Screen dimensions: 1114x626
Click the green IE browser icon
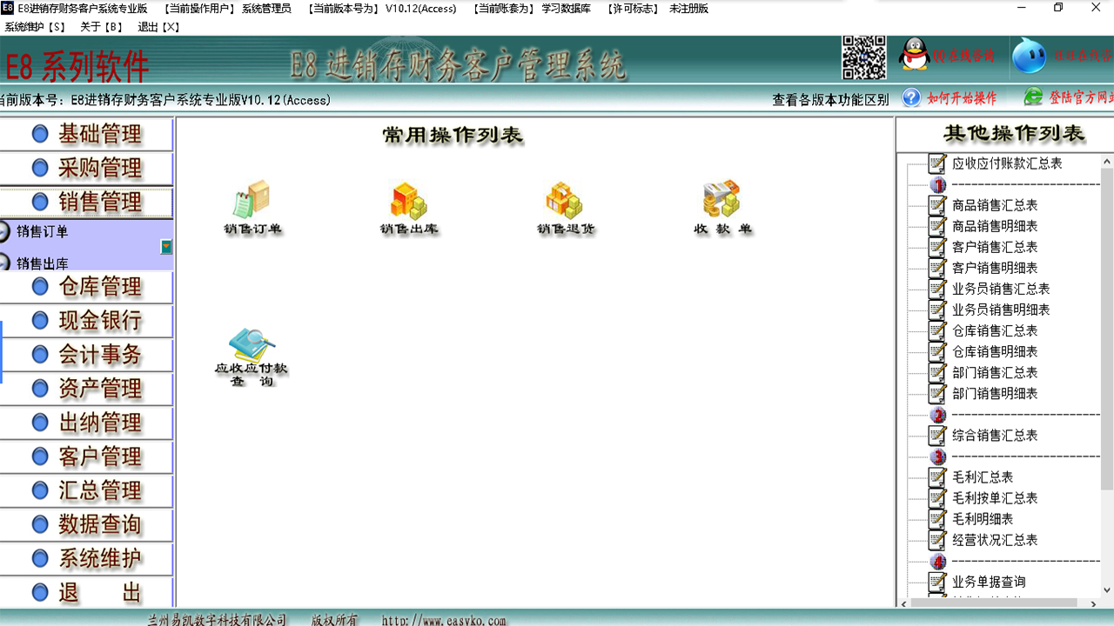[x=1033, y=97]
